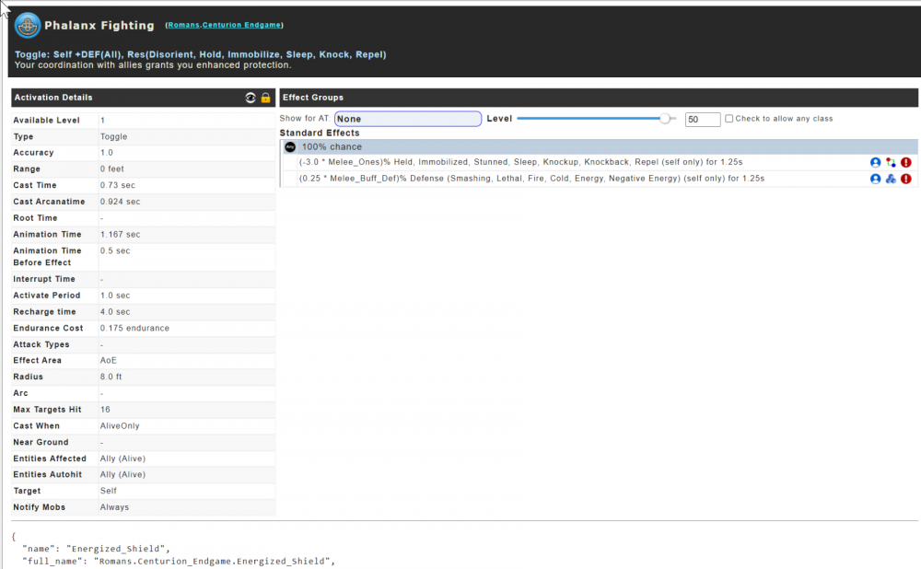921x569 pixels.
Task: Click the Level slider handle
Action: pos(665,119)
